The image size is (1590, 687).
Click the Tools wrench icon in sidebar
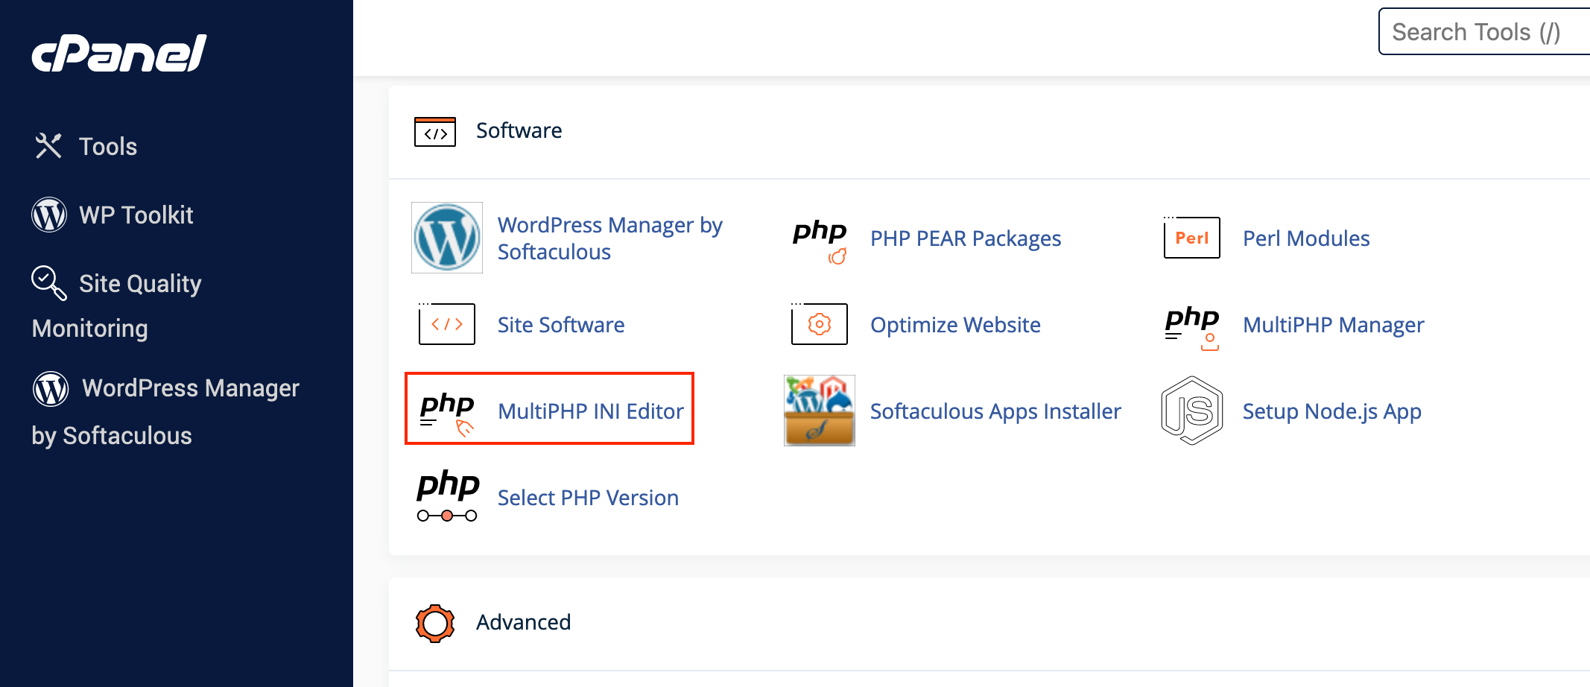(x=48, y=145)
